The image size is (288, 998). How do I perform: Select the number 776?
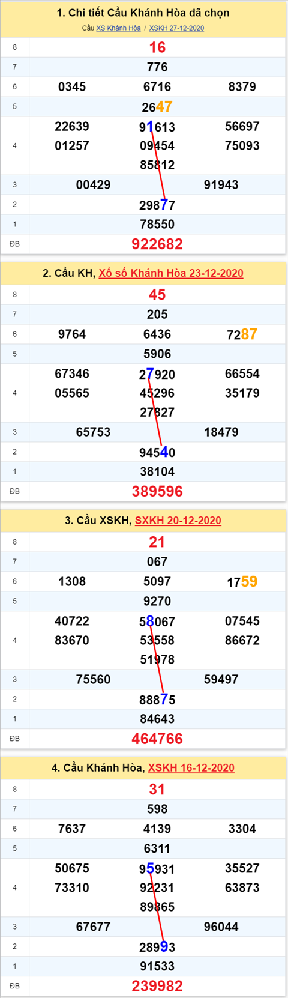157,67
